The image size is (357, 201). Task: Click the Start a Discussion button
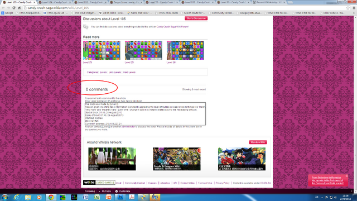point(196,18)
